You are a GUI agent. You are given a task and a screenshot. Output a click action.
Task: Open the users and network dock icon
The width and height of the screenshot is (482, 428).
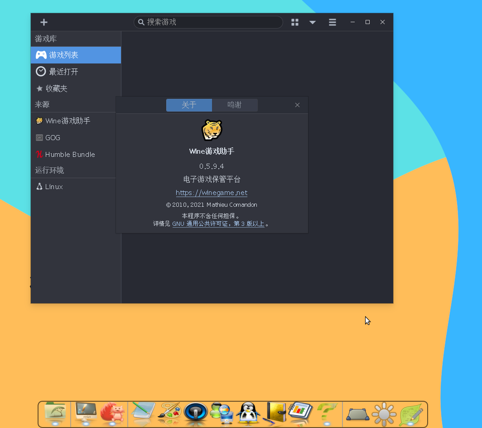pos(222,412)
